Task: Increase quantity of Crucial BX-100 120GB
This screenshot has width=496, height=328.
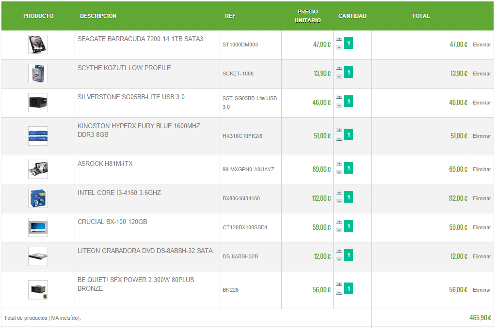Action: (x=339, y=222)
